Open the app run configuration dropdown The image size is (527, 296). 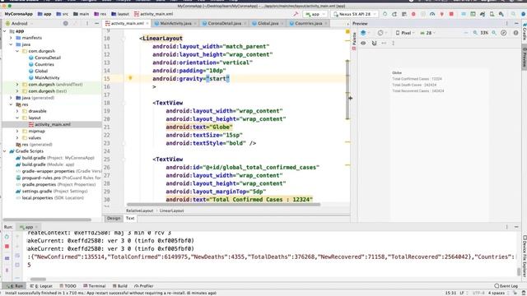pos(315,14)
